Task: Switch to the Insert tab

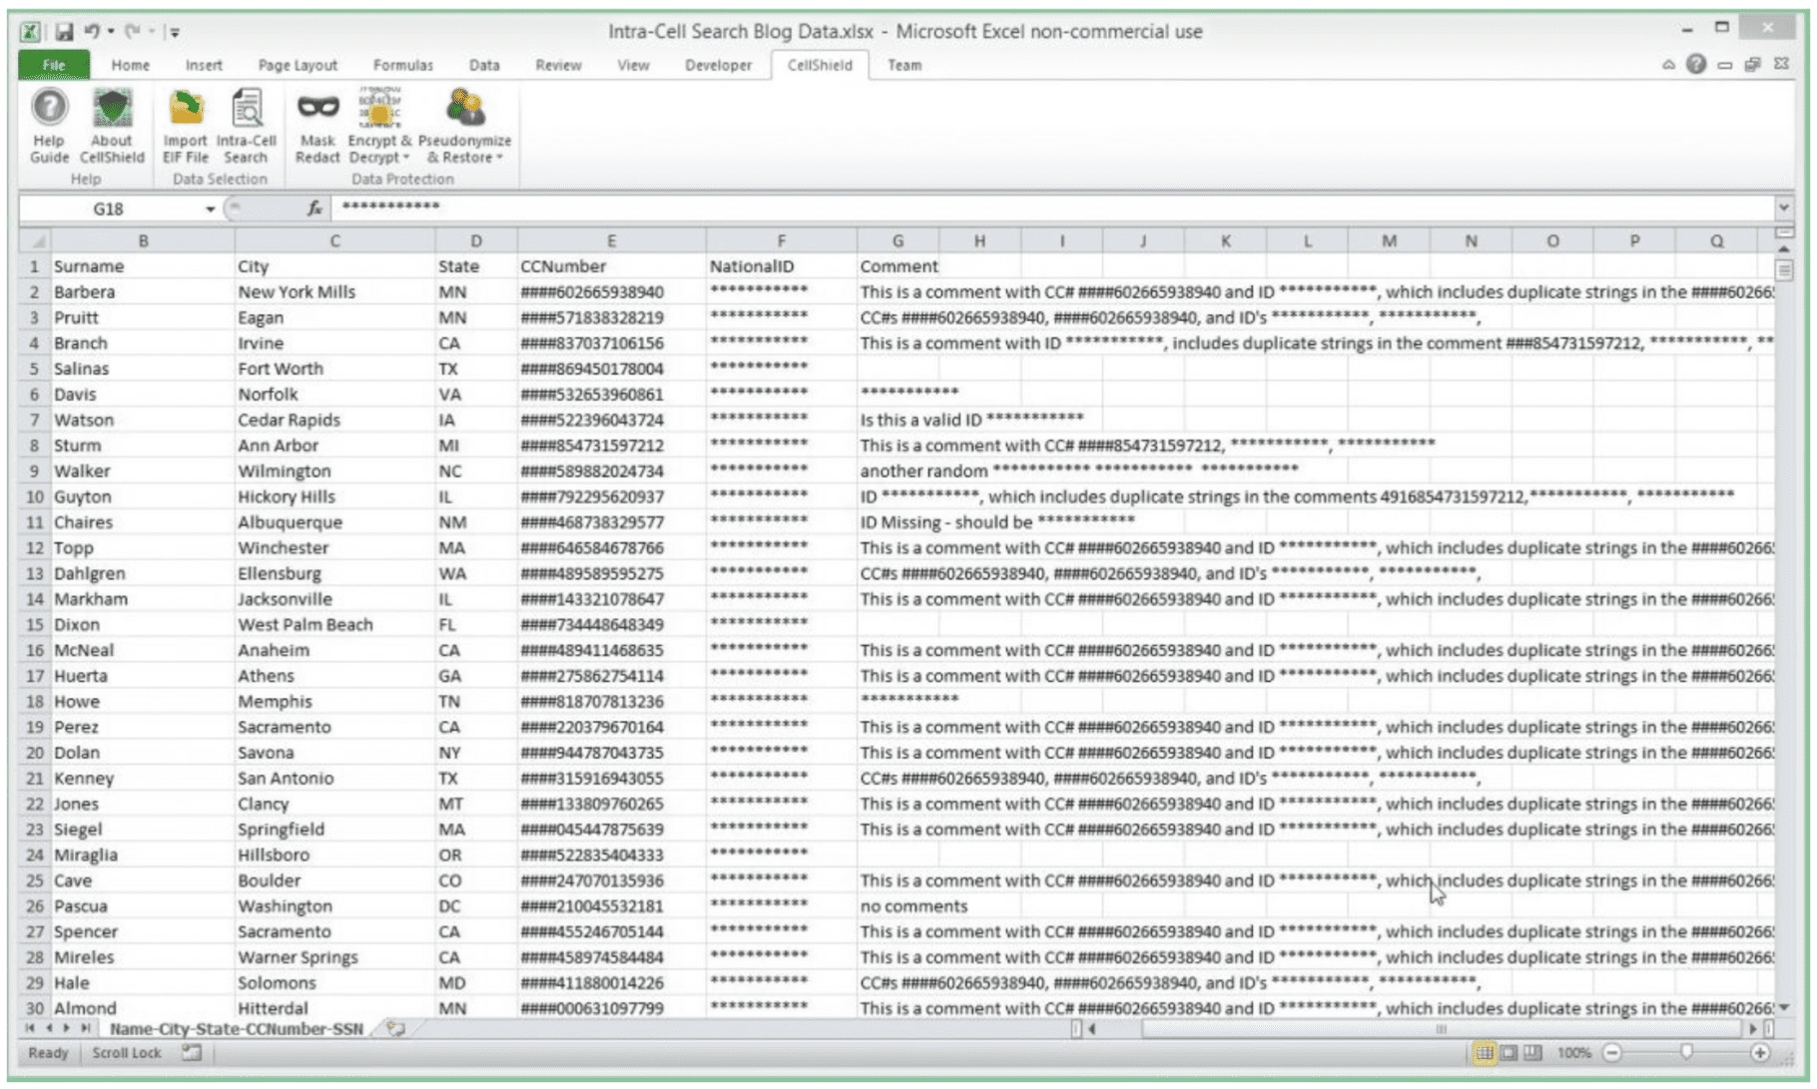Action: click(x=204, y=65)
